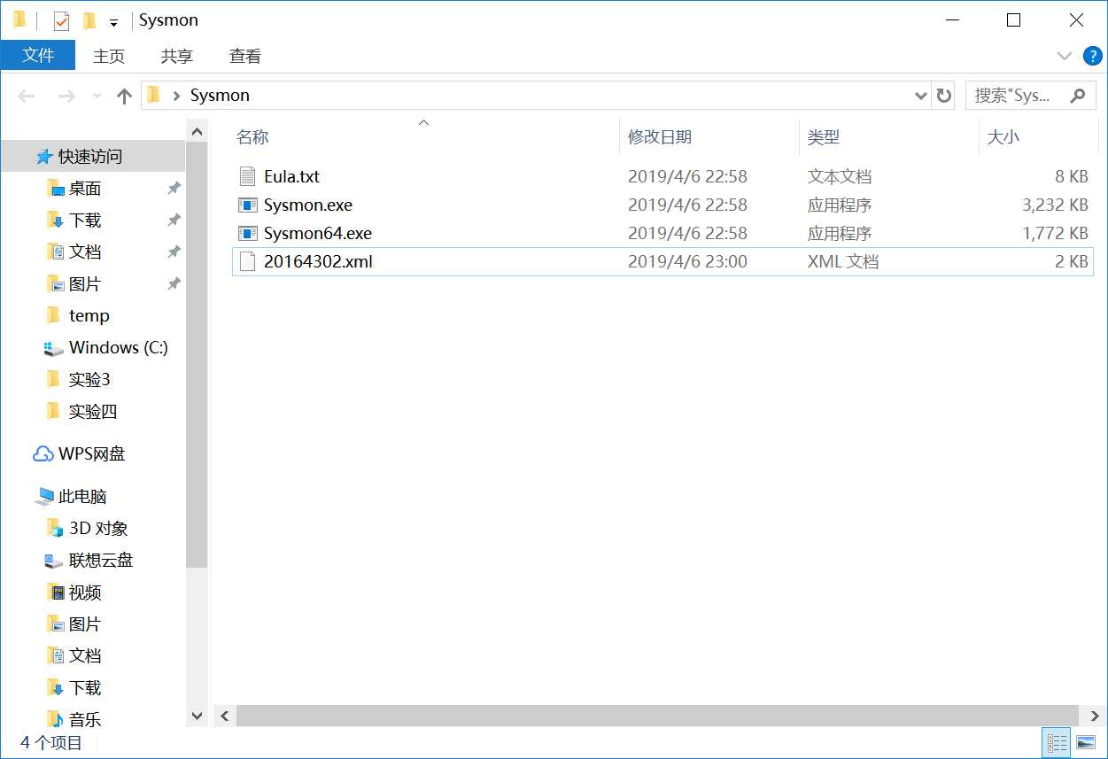Screen dimensions: 1108x759
Task: Click the navigation pane scroll up arrow
Action: click(x=197, y=133)
